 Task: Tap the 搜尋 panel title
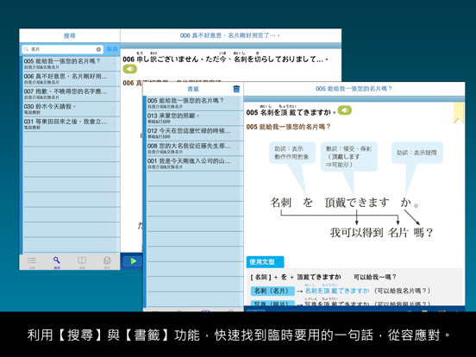pyautogui.click(x=69, y=36)
